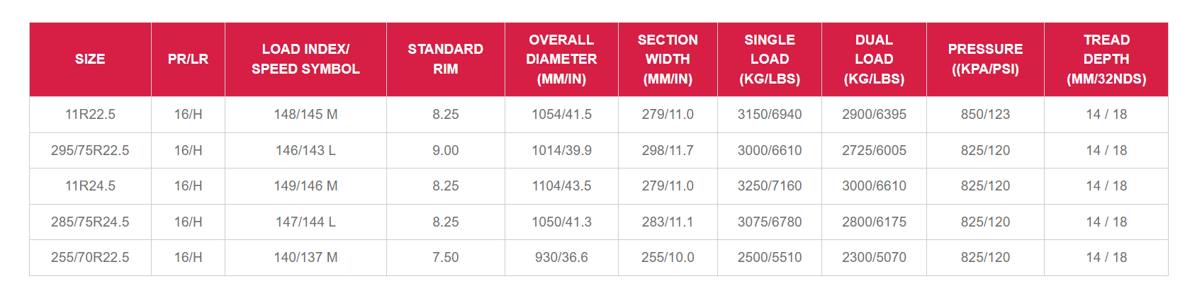Select the 11R22.5 size cell
Screen dimensions: 1202x308
pos(90,115)
